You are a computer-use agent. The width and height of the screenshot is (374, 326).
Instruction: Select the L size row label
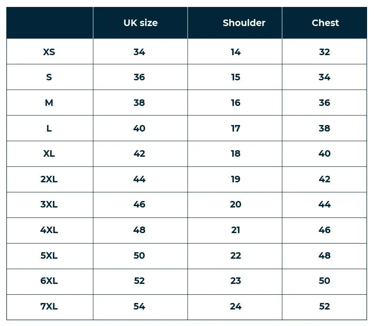pos(49,128)
